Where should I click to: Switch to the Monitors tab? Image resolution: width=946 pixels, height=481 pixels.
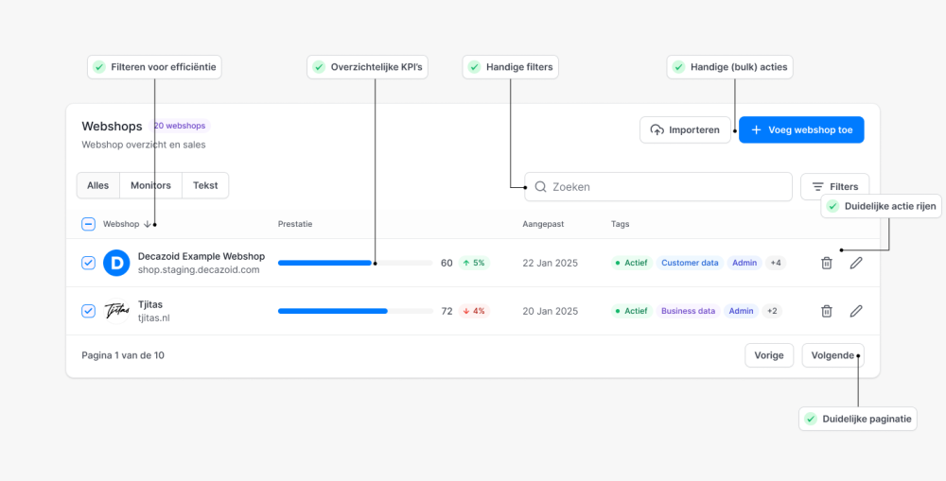click(x=150, y=185)
